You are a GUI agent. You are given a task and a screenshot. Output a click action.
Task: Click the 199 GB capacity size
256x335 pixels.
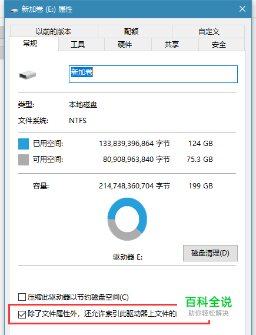pyautogui.click(x=201, y=186)
